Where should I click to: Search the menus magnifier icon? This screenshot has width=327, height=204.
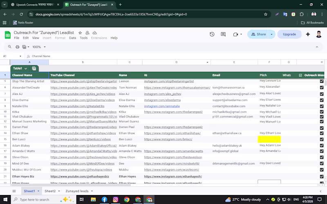click(x=9, y=47)
